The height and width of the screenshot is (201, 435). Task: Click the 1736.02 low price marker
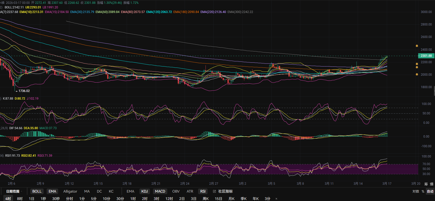point(24,91)
